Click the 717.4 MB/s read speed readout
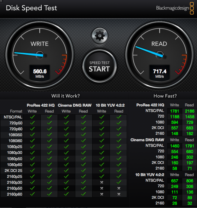The height and width of the screenshot is (208, 197). pos(159,73)
